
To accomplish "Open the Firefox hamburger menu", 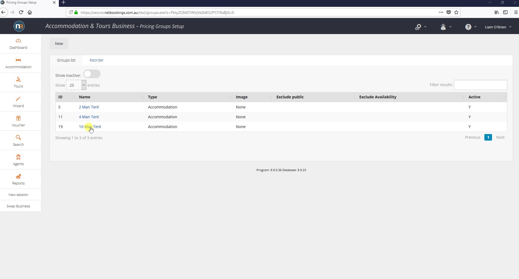I will pyautogui.click(x=516, y=12).
